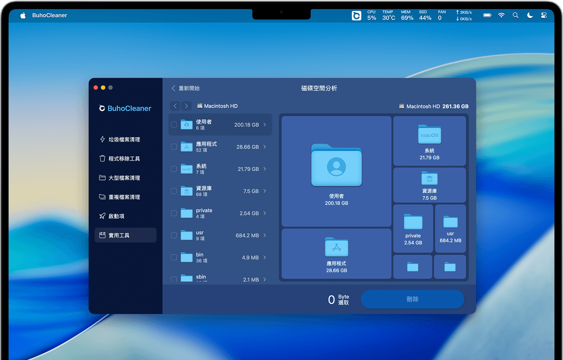Select the 程式移除工具 trash icon
Image resolution: width=563 pixels, height=360 pixels.
102,158
